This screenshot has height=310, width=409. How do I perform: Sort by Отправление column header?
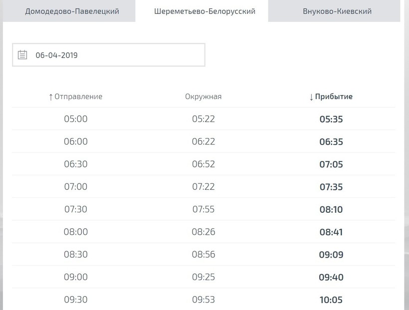(78, 97)
